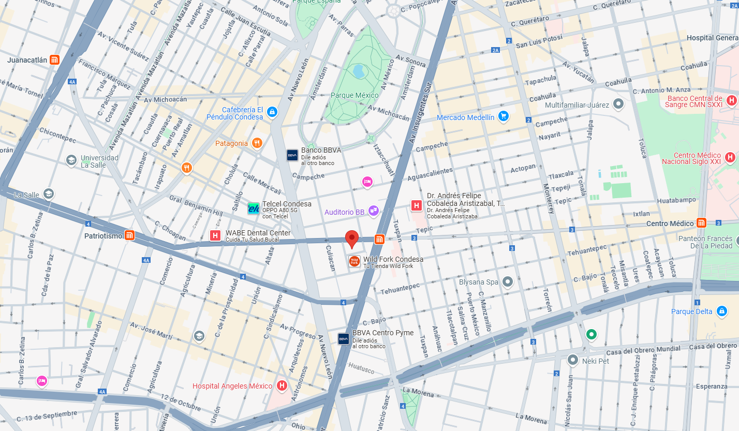739x431 pixels.
Task: Click the Parque Delta shopping icon
Action: 721,311
